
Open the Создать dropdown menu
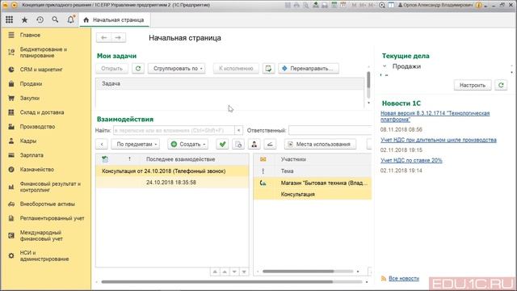188,144
